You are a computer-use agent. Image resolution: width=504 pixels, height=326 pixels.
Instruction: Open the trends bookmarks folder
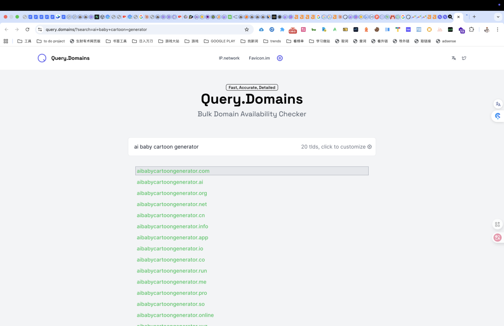(x=272, y=41)
